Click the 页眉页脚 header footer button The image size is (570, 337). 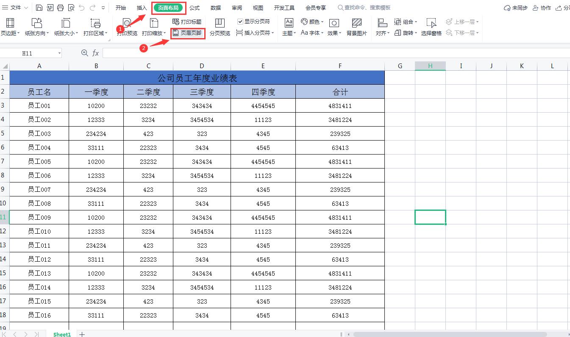(x=187, y=33)
